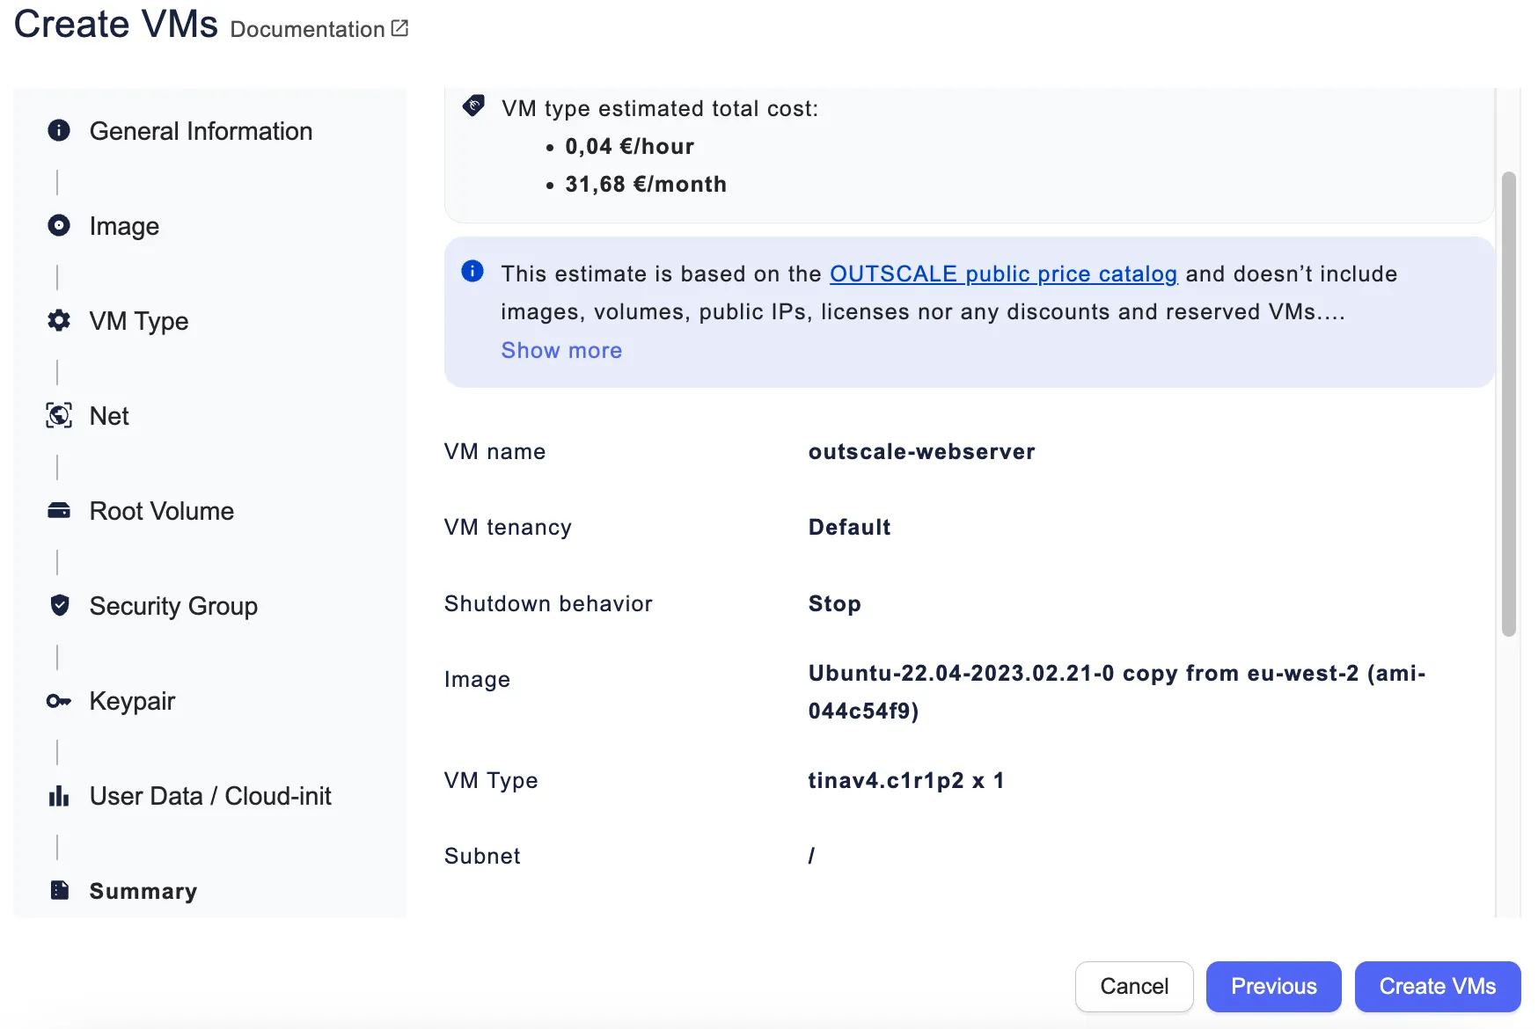Click the blue info icon in estimate notice
Screen dimensions: 1538x1029
472,271
